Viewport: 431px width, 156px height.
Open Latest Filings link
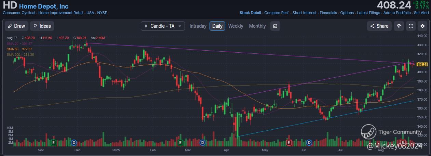[368, 13]
